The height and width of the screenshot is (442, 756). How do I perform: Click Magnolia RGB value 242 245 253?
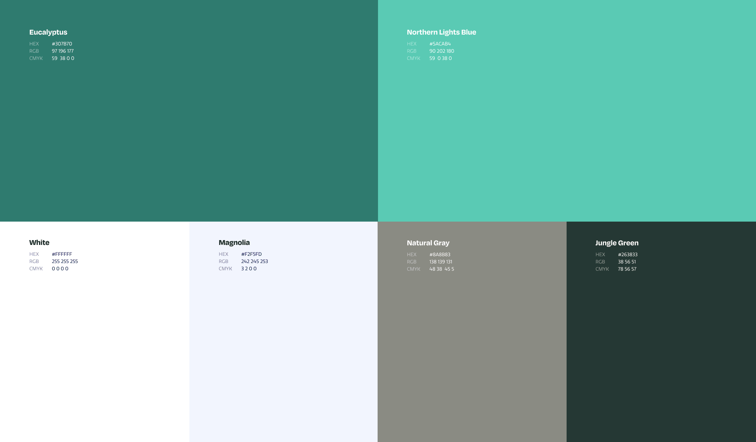(255, 261)
